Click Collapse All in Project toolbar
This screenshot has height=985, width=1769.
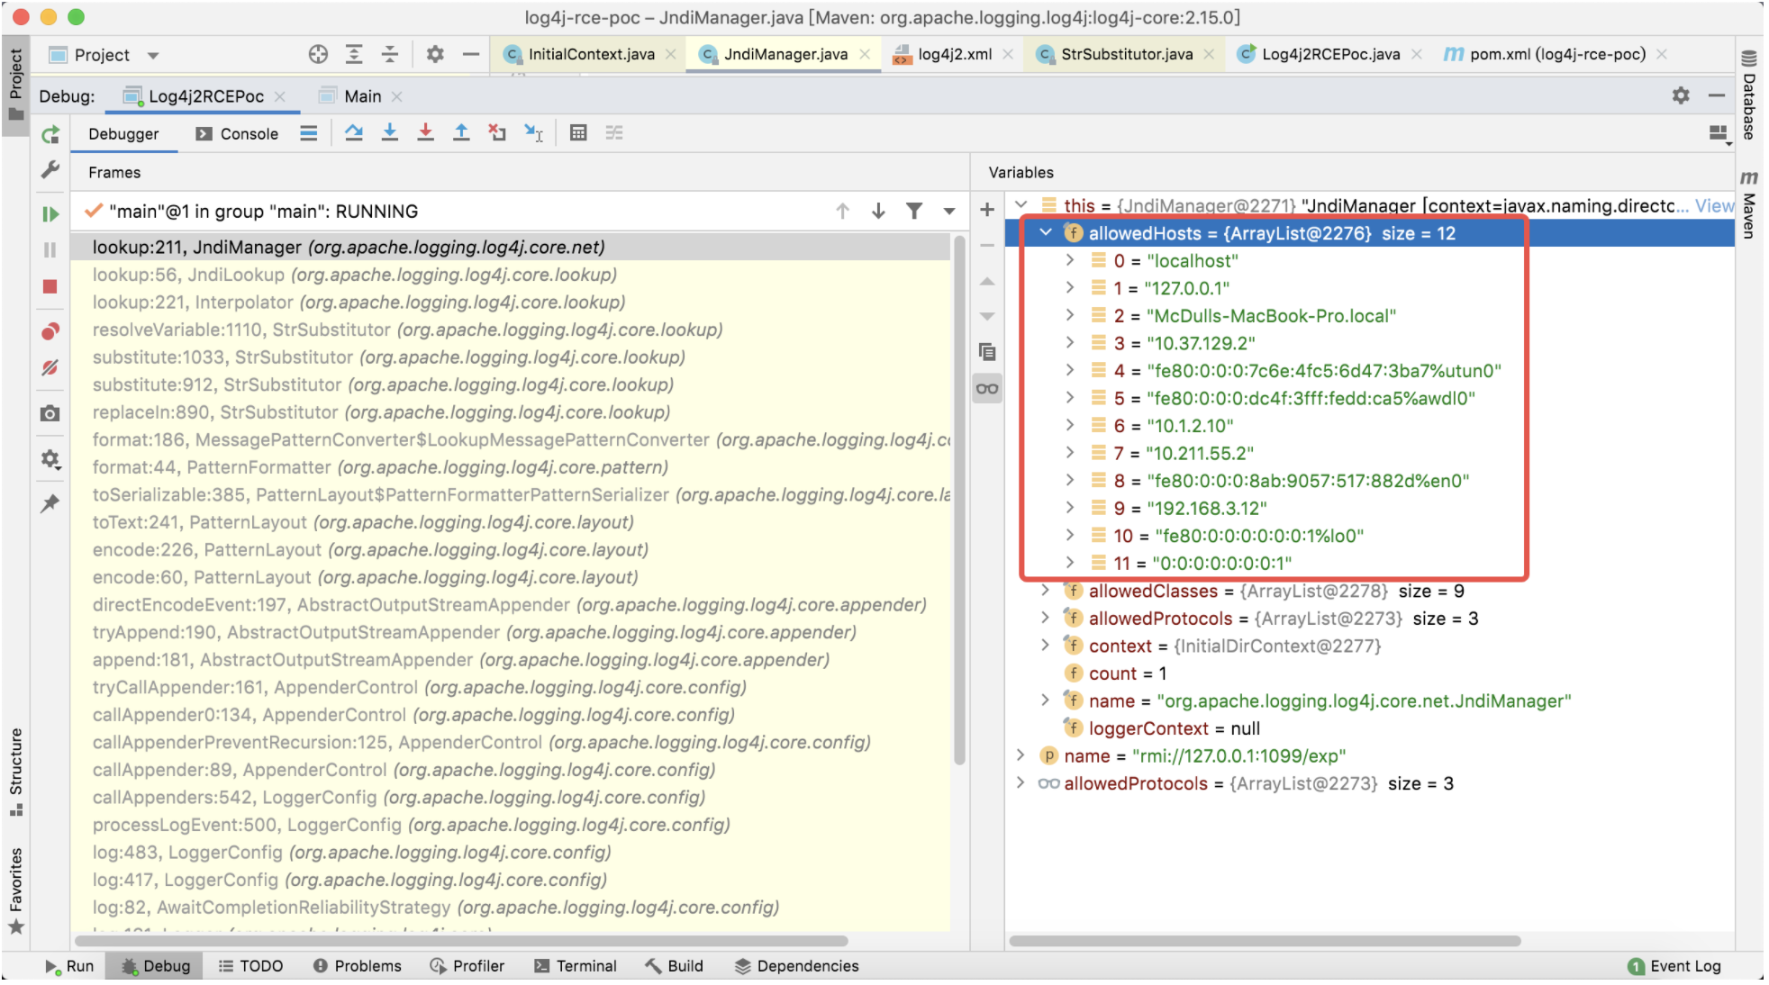[390, 55]
